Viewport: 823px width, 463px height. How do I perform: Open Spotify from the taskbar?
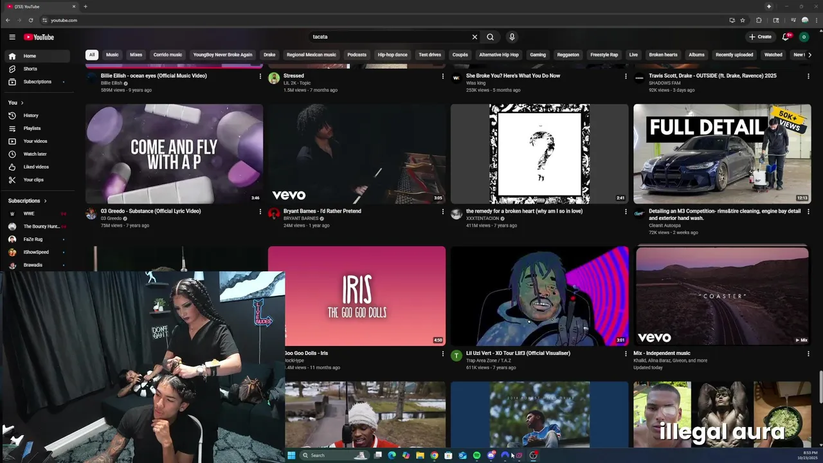476,455
